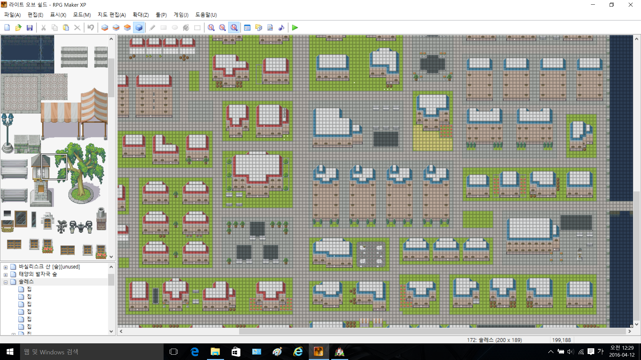Switch to Layer 3 editing mode

coord(127,28)
